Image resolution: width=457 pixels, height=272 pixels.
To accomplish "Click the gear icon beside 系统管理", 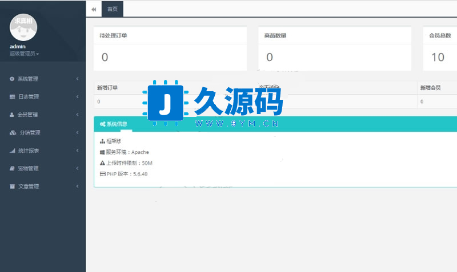I will click(x=13, y=79).
